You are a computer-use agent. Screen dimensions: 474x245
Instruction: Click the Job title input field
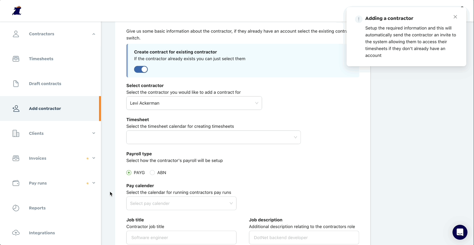coord(181,238)
